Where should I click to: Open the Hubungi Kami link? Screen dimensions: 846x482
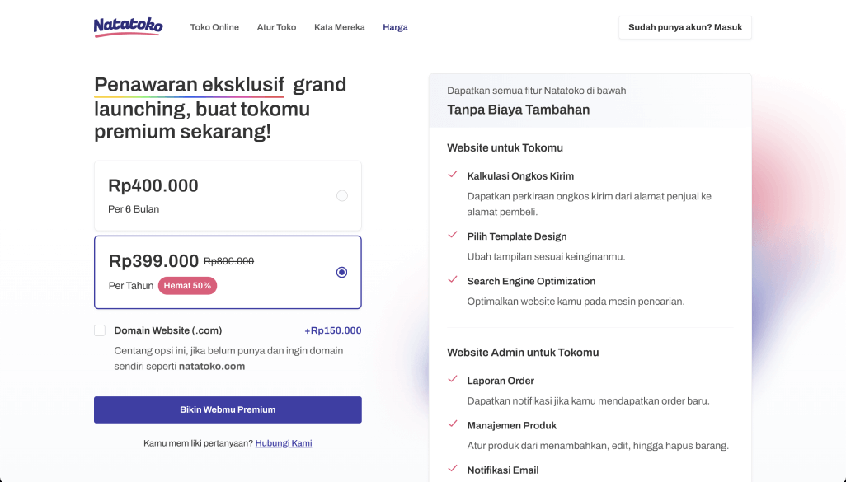284,442
